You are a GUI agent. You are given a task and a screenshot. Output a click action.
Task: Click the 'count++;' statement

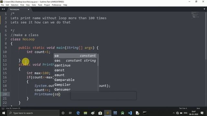point(42,90)
